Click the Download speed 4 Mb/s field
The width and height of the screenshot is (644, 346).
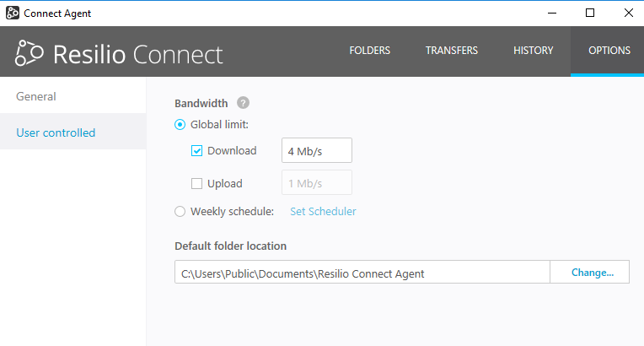[x=316, y=151]
